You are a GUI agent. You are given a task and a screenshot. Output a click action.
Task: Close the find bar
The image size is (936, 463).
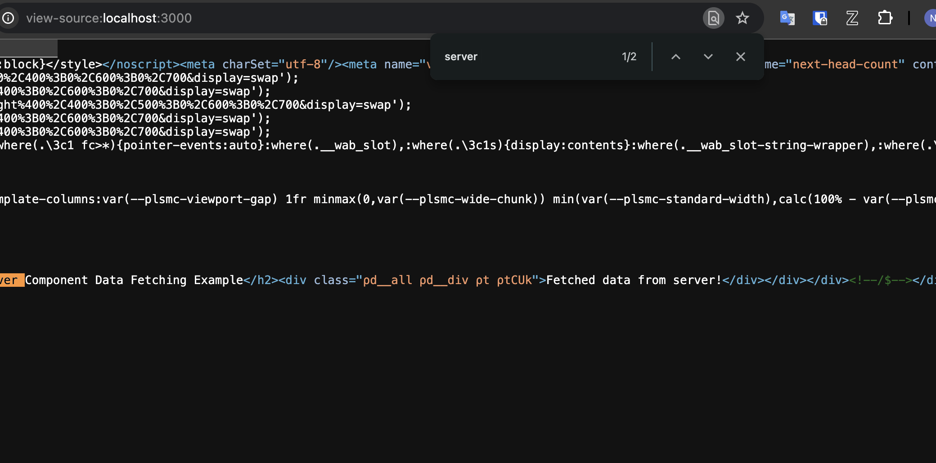(740, 57)
